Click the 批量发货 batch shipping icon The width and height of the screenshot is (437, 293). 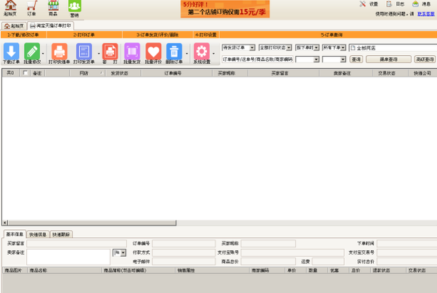click(x=131, y=51)
